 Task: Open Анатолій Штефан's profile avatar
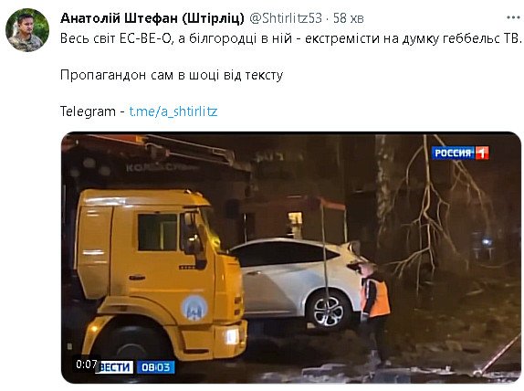pos(27,30)
